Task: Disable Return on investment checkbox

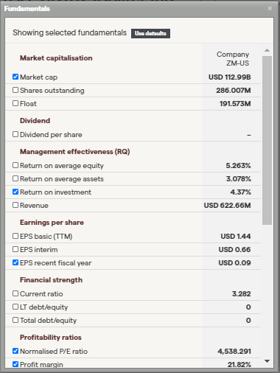Action: coord(15,192)
